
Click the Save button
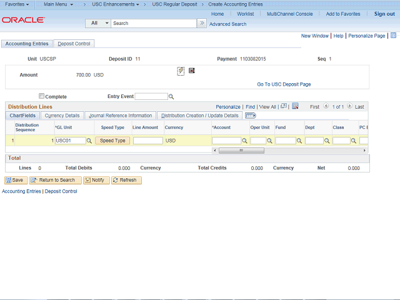click(x=15, y=180)
